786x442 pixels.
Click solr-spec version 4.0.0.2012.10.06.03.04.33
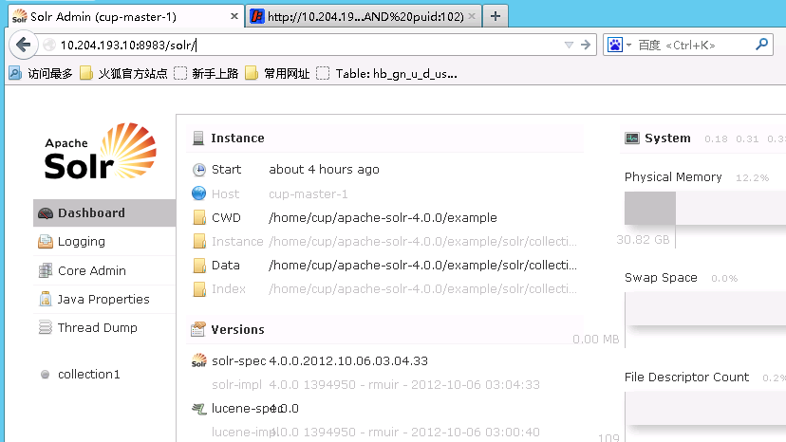(348, 360)
